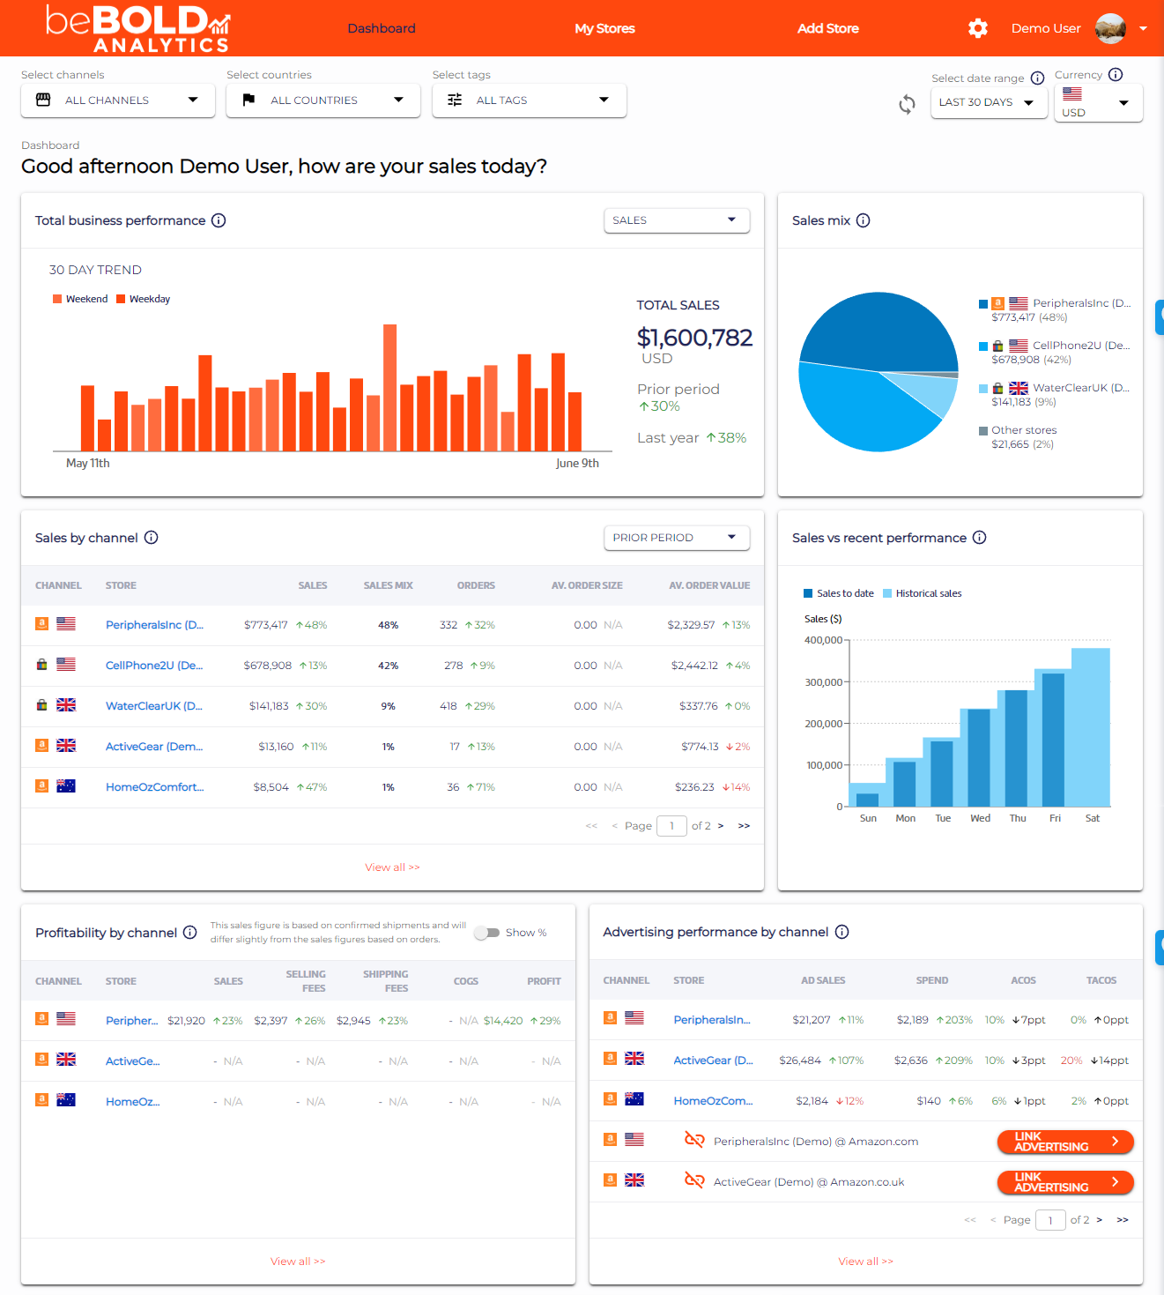This screenshot has width=1164, height=1295.
Task: Click info icon beside Advertising performance by channel
Action: 841,932
